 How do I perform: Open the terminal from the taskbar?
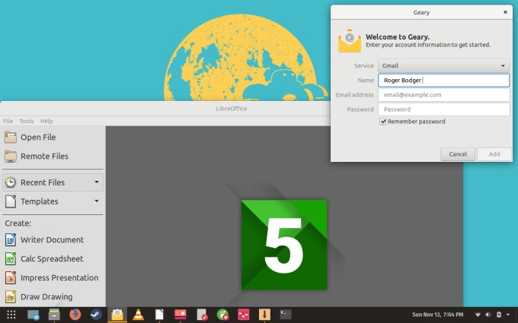click(x=286, y=314)
